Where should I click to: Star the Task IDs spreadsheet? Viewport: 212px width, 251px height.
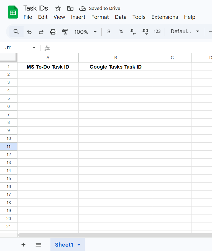coord(58,8)
